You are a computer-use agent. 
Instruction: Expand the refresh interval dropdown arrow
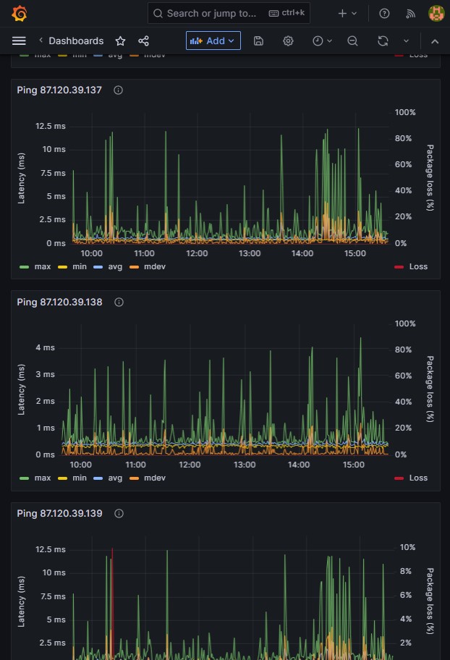pyautogui.click(x=406, y=41)
